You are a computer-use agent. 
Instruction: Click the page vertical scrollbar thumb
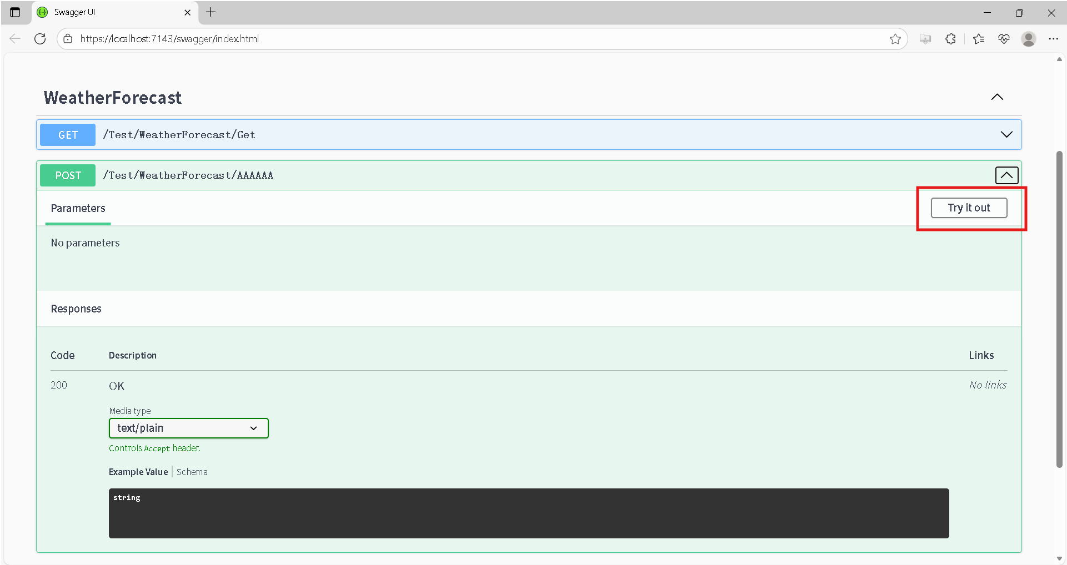[x=1059, y=309]
